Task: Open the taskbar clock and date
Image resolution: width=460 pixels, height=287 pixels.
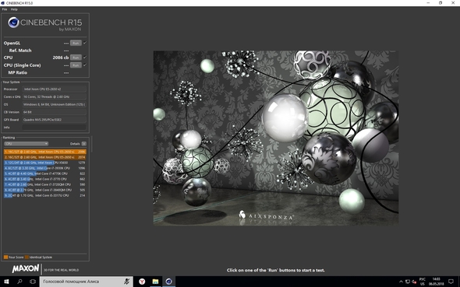Action: point(437,282)
